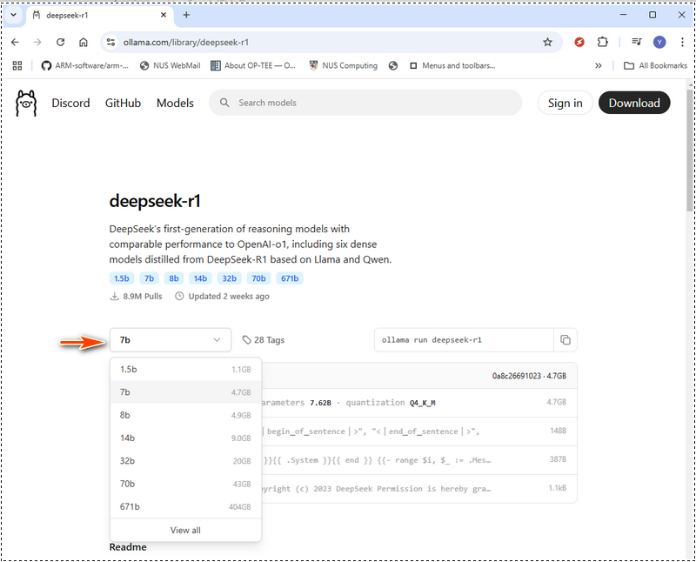Reload the current page
The height and width of the screenshot is (562, 696).
click(60, 42)
